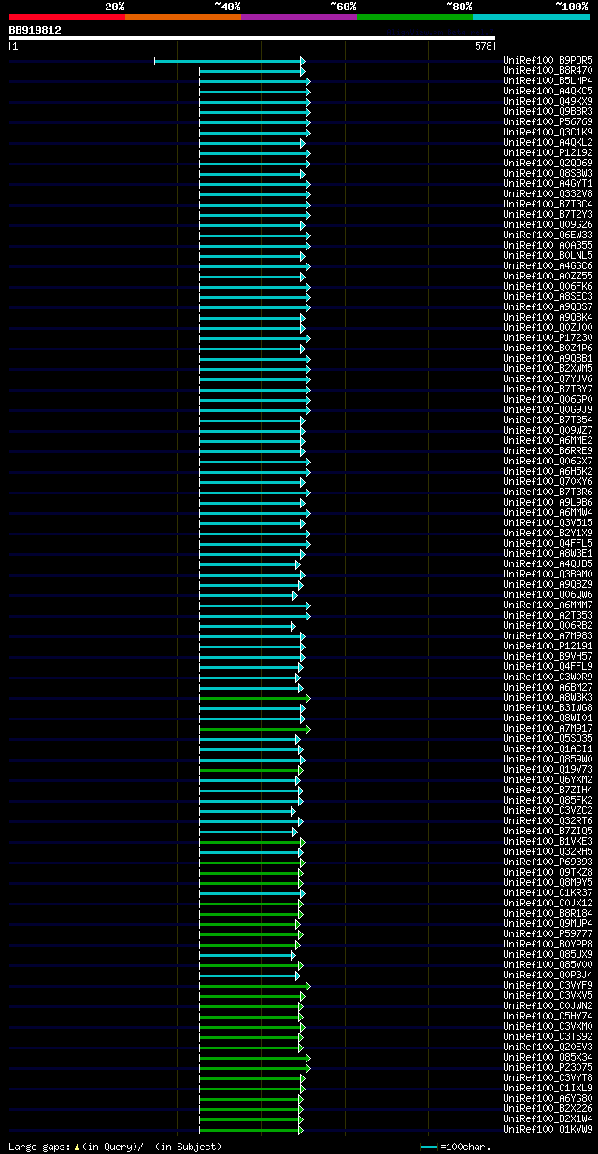Select the label UniRef100_Q9MUP4

tap(548, 923)
